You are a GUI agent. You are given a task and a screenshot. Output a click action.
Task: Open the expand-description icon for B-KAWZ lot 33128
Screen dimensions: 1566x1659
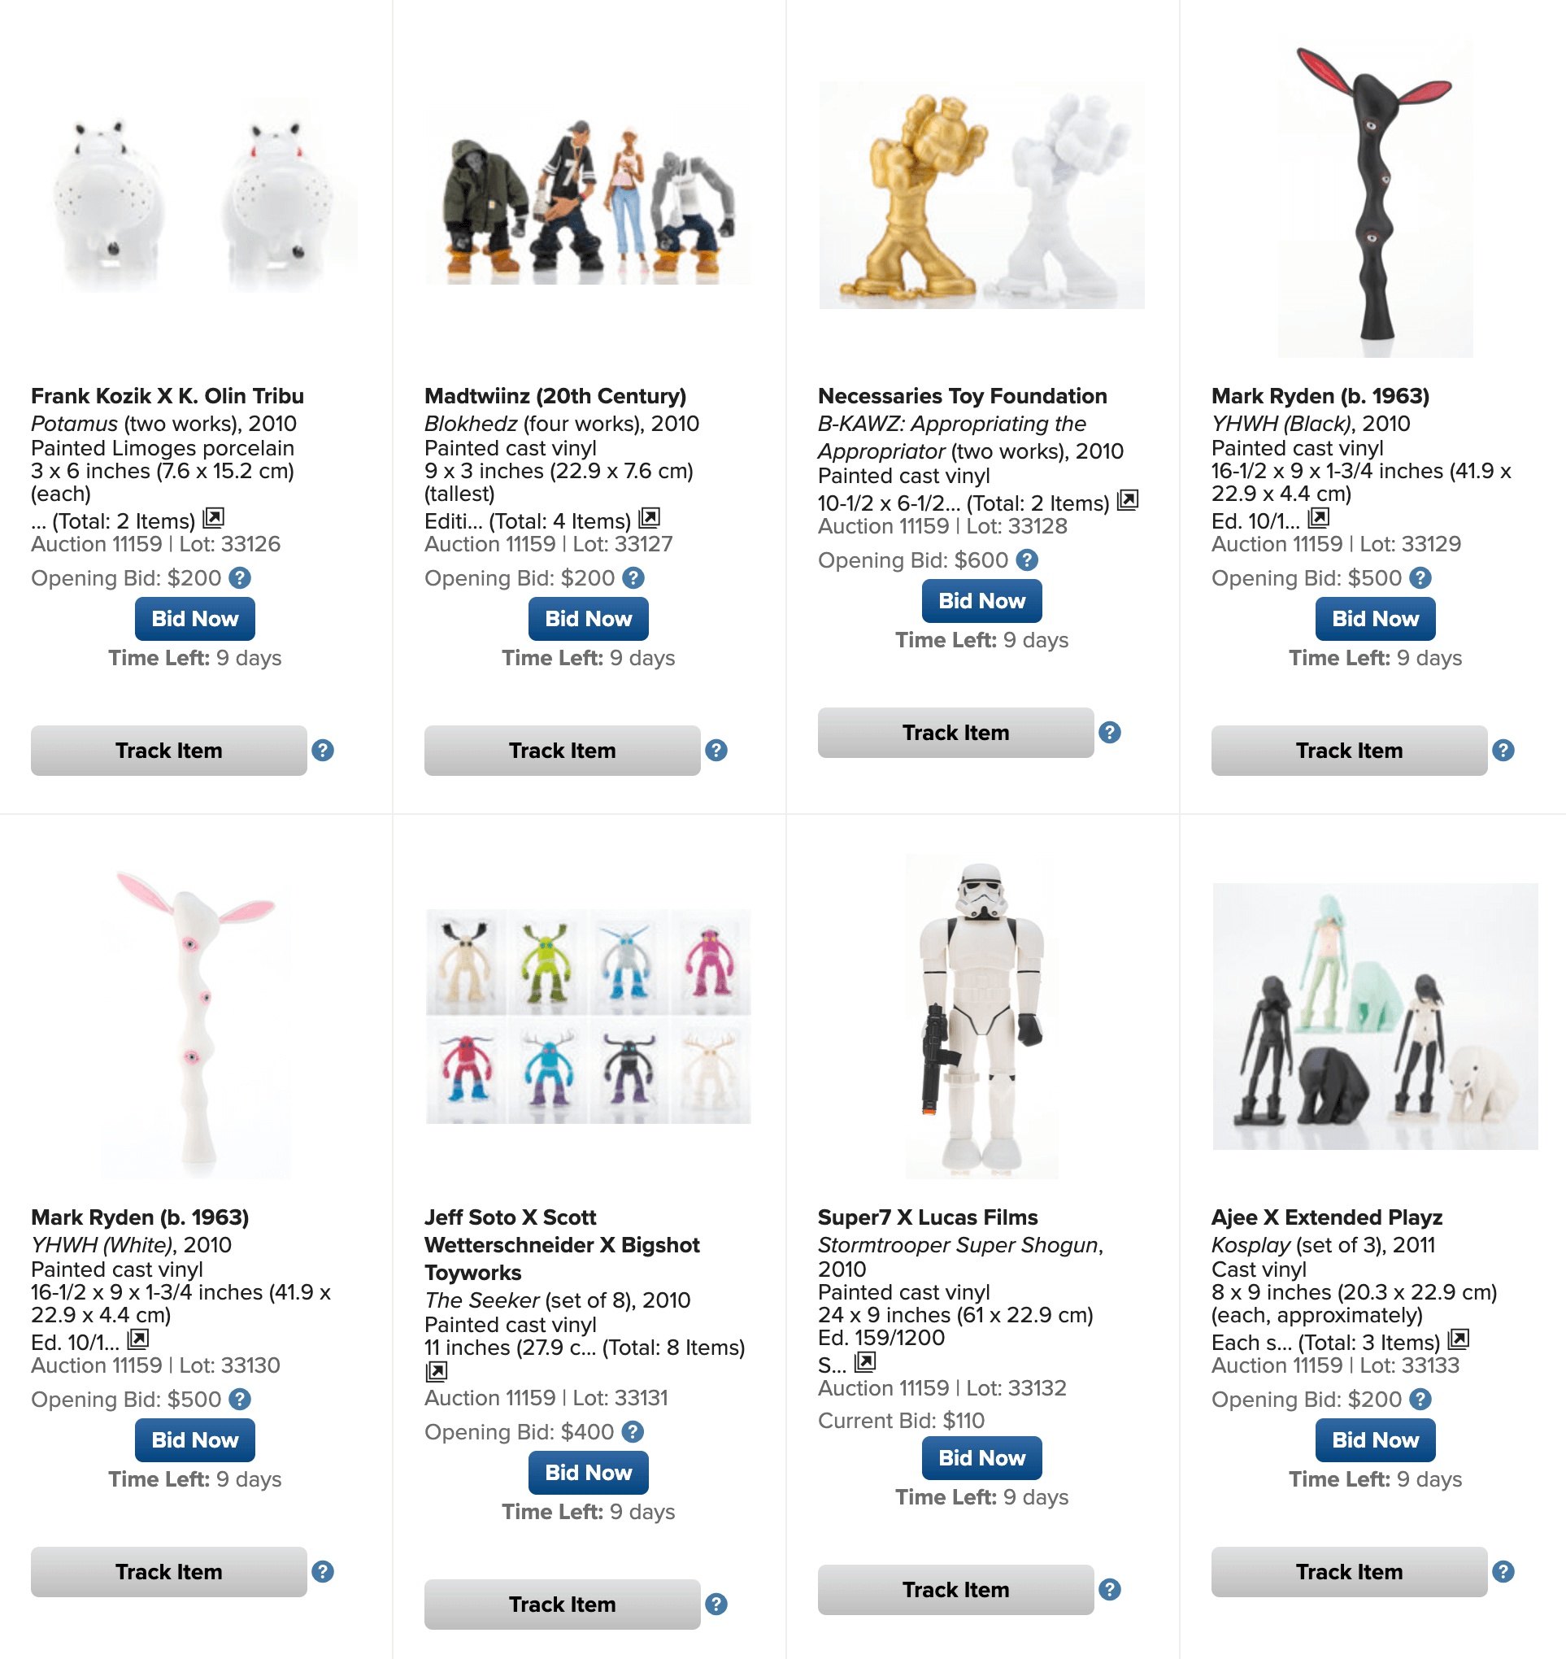pos(1128,500)
